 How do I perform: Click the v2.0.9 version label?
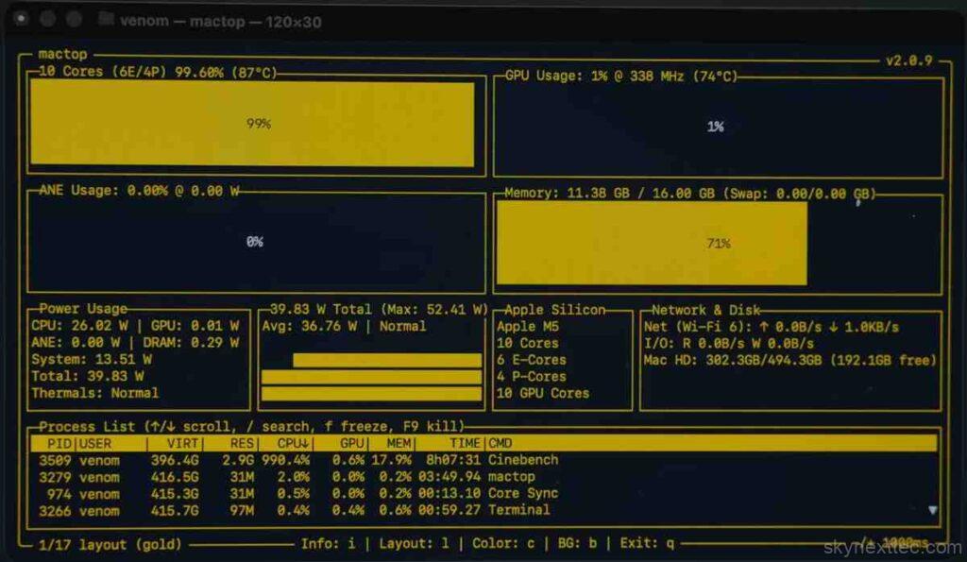pyautogui.click(x=908, y=60)
